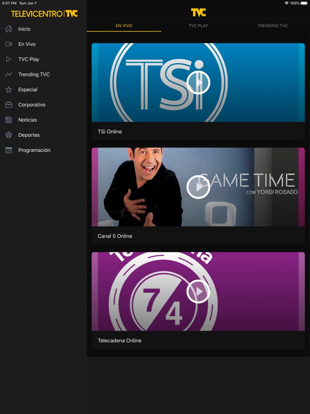Screen dimensions: 310x414
Task: Open En Vivo in the sidebar
Action: click(43, 44)
